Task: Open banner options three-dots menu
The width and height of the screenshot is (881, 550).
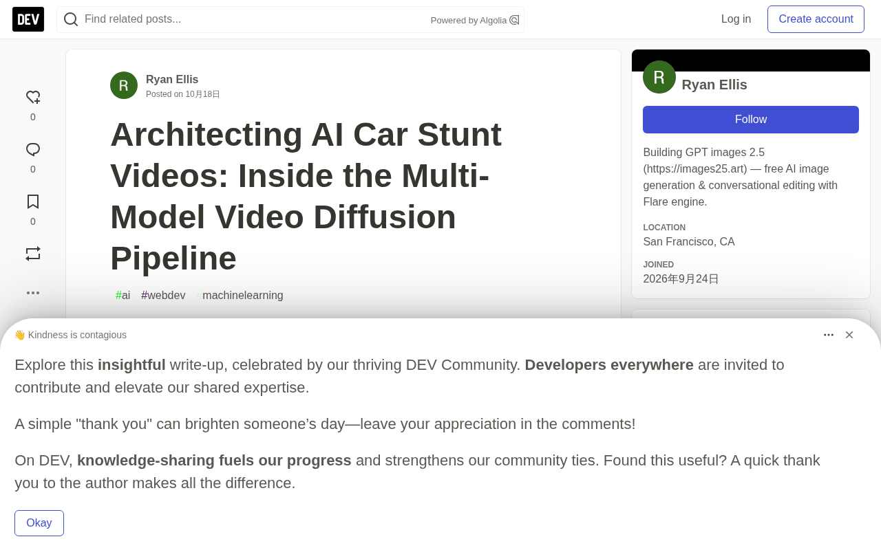Action: click(829, 335)
